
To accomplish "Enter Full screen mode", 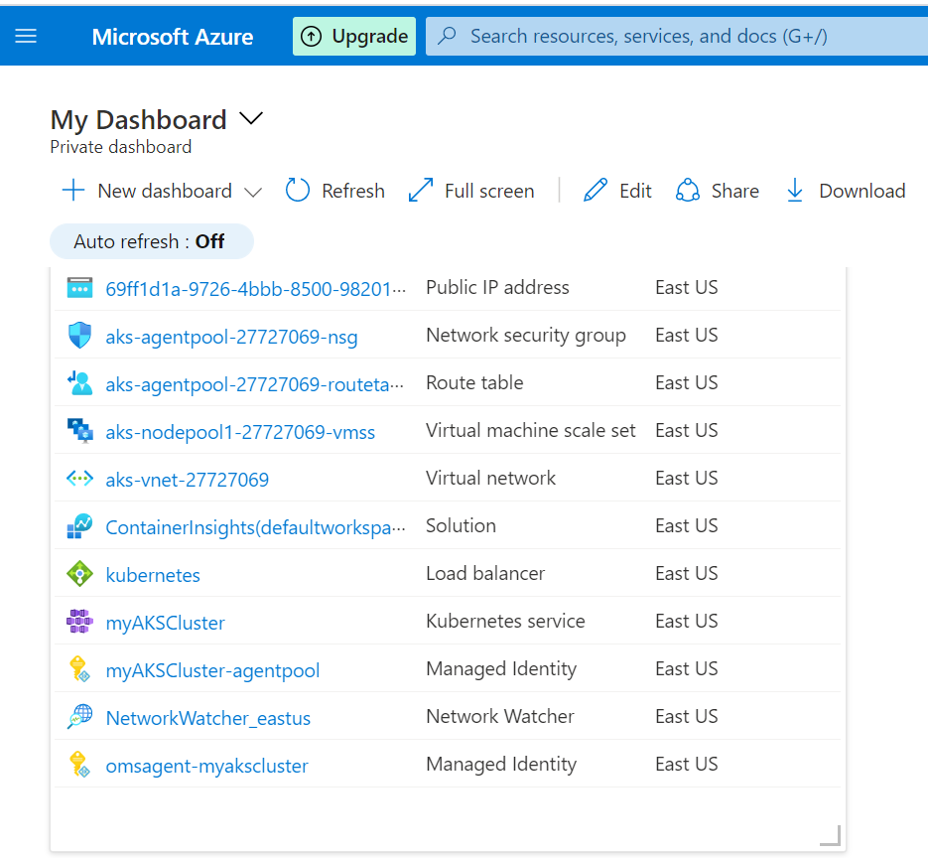I will (x=471, y=191).
